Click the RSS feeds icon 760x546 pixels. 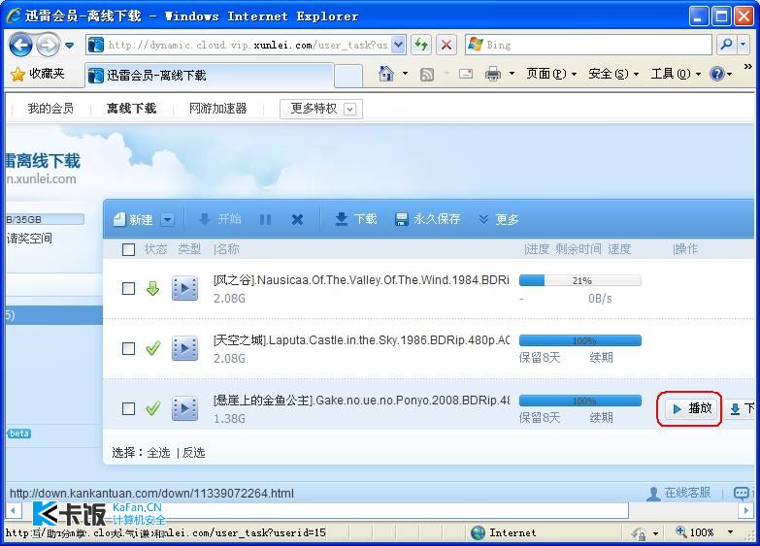(427, 74)
